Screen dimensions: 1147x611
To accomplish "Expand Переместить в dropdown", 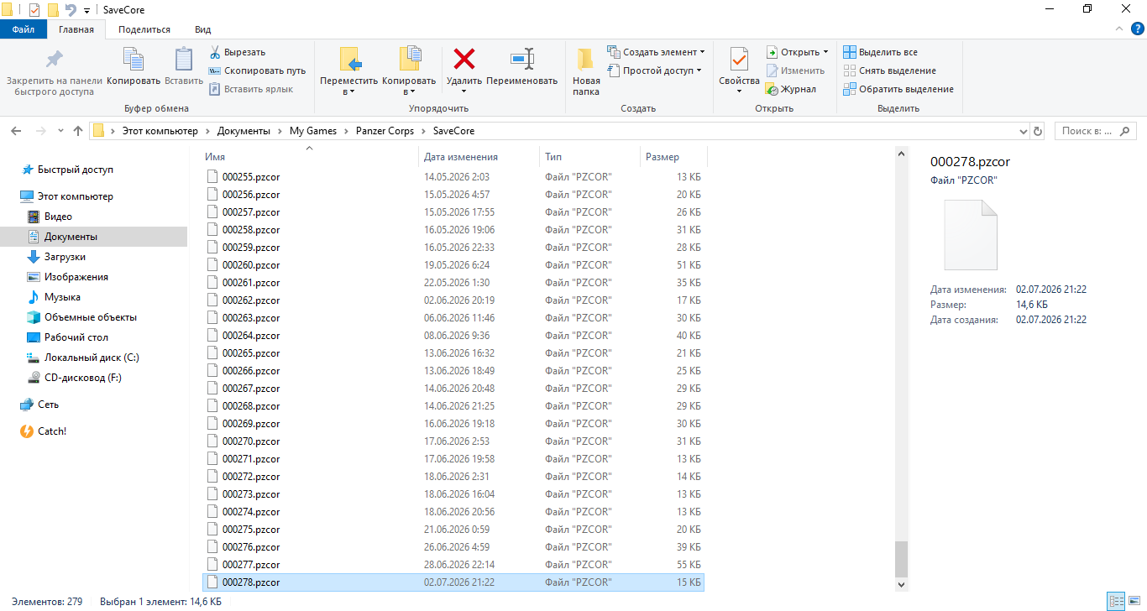I will click(349, 91).
